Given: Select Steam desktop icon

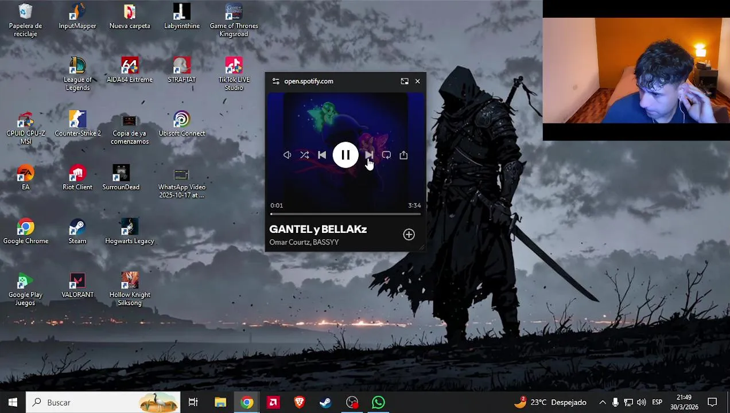Looking at the screenshot, I should coord(77,231).
